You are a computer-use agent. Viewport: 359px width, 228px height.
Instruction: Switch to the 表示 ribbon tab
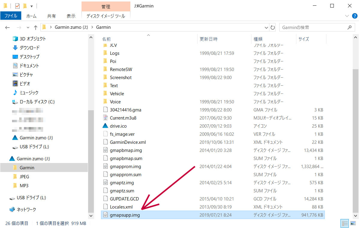click(x=71, y=16)
